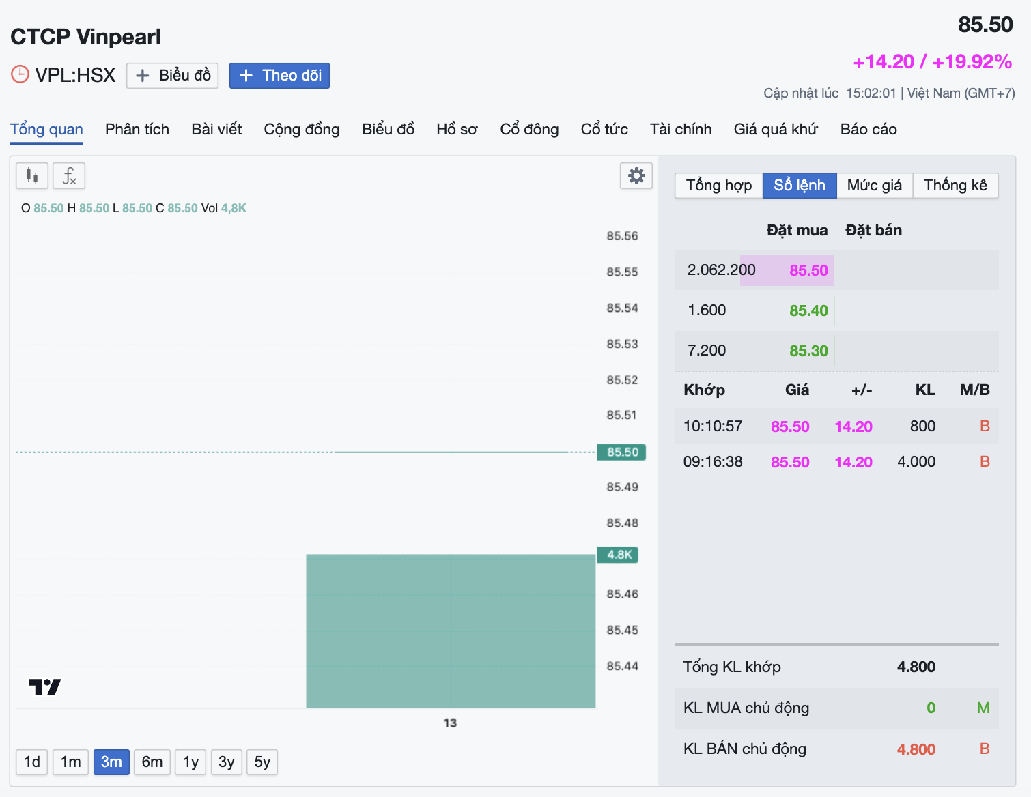The width and height of the screenshot is (1031, 797).
Task: Go to the Hồ sơ tab
Action: [457, 129]
